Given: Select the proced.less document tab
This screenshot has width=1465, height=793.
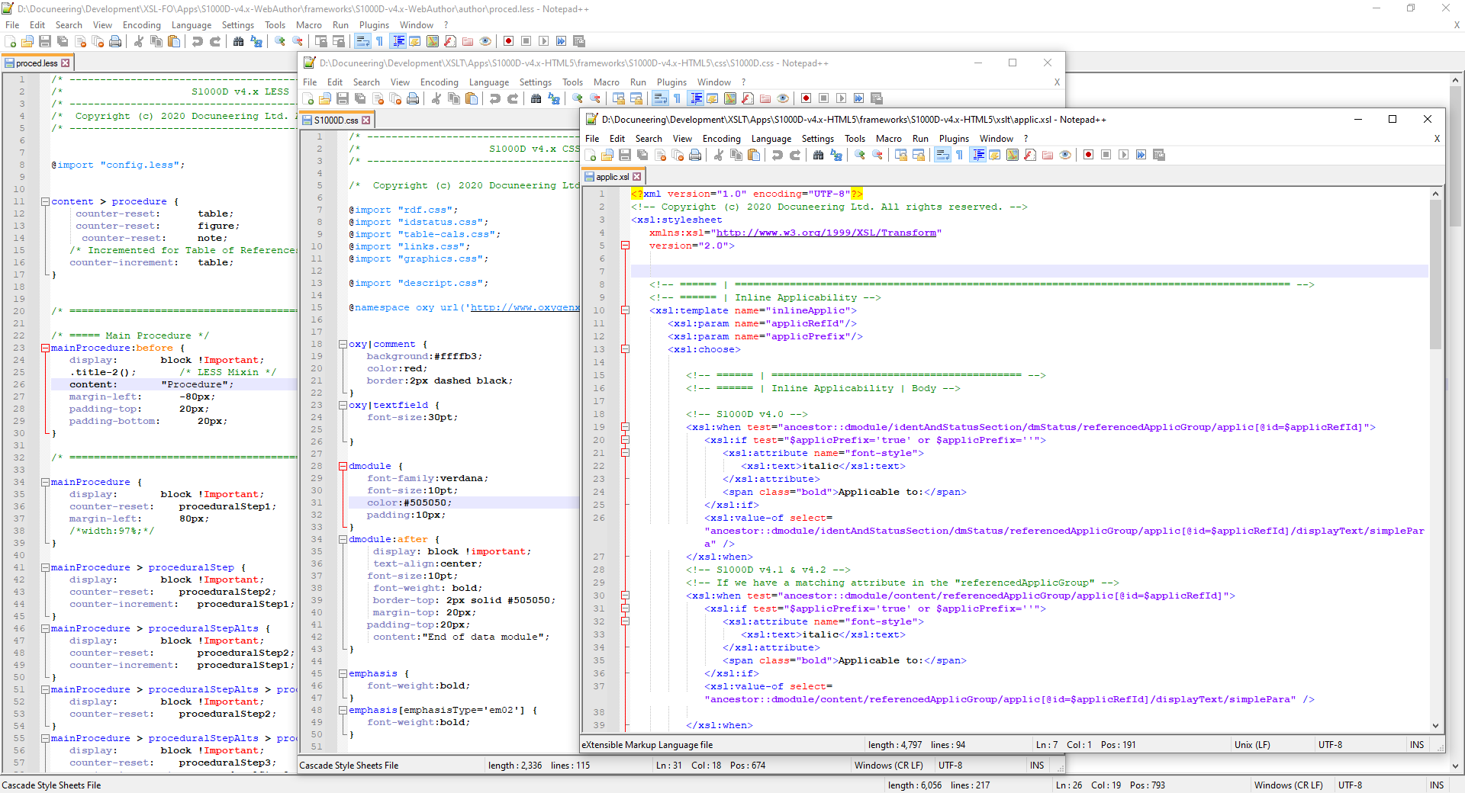Looking at the screenshot, I should coord(36,63).
